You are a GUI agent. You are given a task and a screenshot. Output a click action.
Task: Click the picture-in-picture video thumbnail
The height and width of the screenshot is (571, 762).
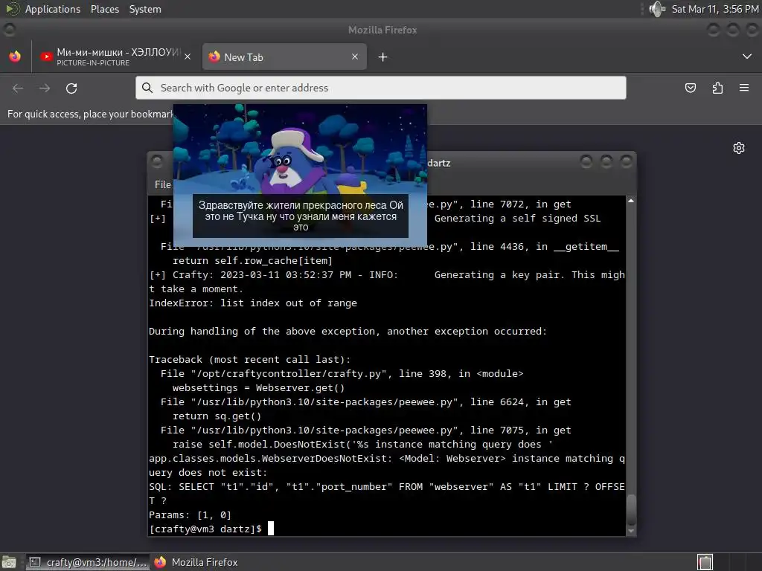pos(301,175)
